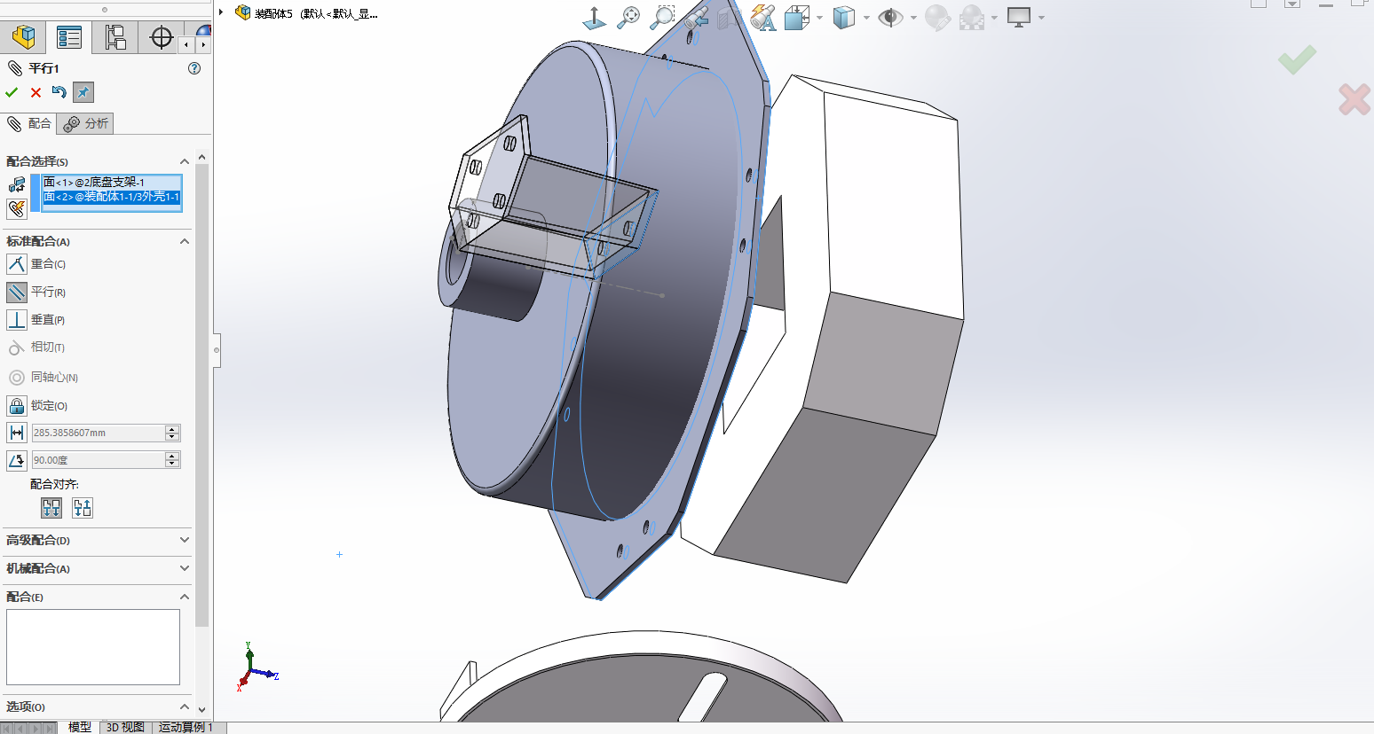1374x734 pixels.
Task: Set mate alignment to aligned
Action: click(51, 508)
